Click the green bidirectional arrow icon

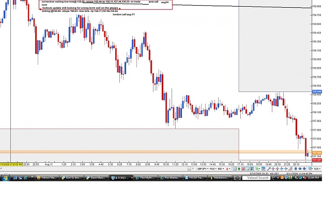(x=239, y=169)
